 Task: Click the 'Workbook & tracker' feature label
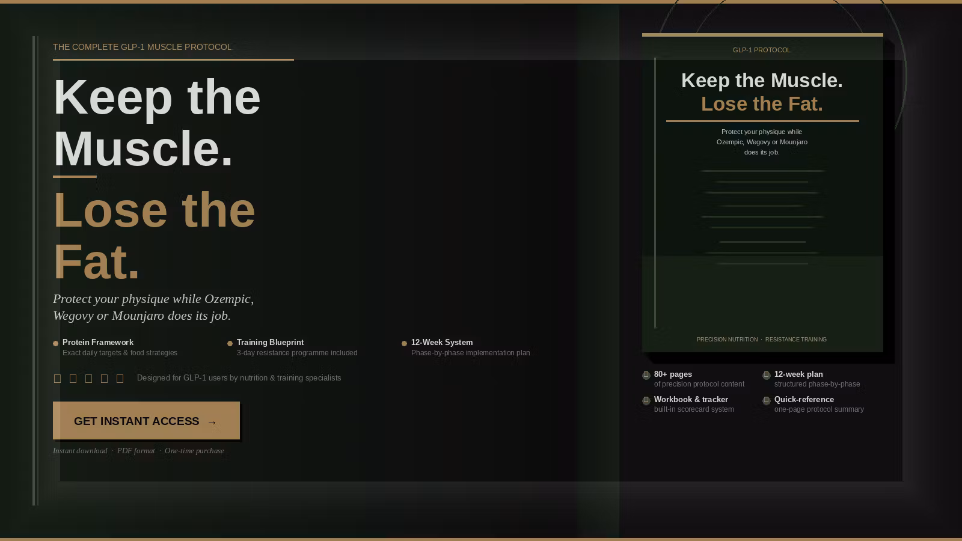pyautogui.click(x=691, y=399)
